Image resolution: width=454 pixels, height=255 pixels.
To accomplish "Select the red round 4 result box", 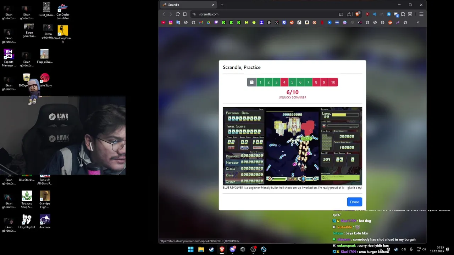I will [x=284, y=82].
